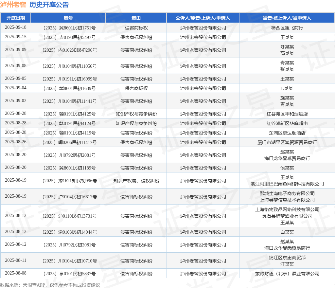Click defendant 呼某某

(x=287, y=47)
